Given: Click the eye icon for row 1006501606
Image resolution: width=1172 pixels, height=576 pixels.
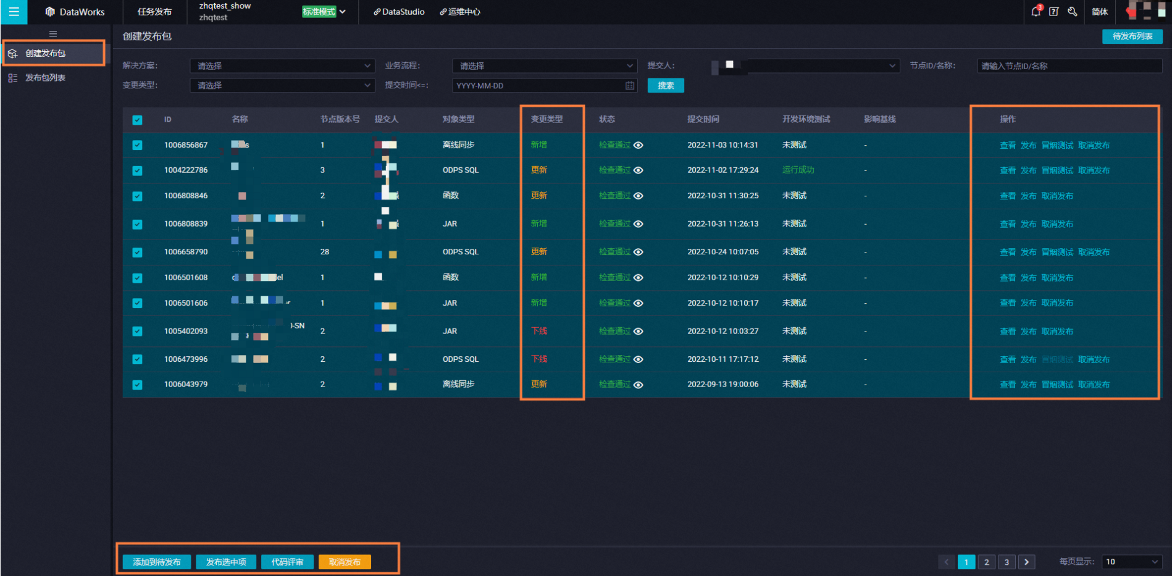Looking at the screenshot, I should tap(638, 303).
